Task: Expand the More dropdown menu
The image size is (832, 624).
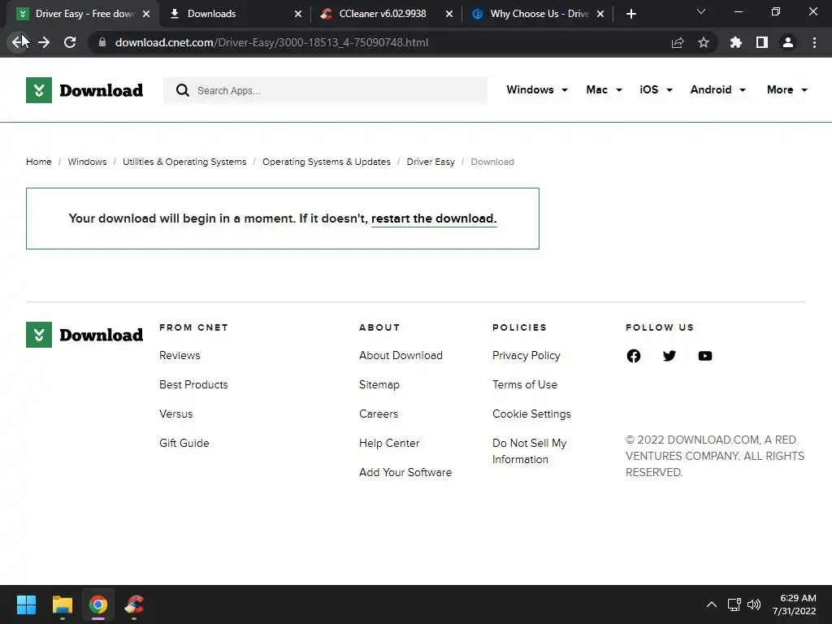Action: tap(786, 89)
